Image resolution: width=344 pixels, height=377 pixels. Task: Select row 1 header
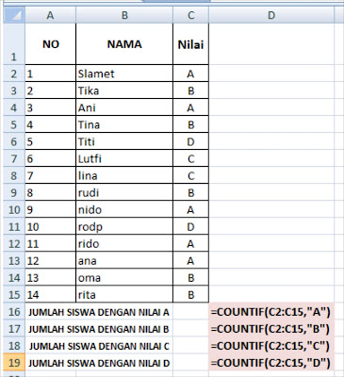14,44
